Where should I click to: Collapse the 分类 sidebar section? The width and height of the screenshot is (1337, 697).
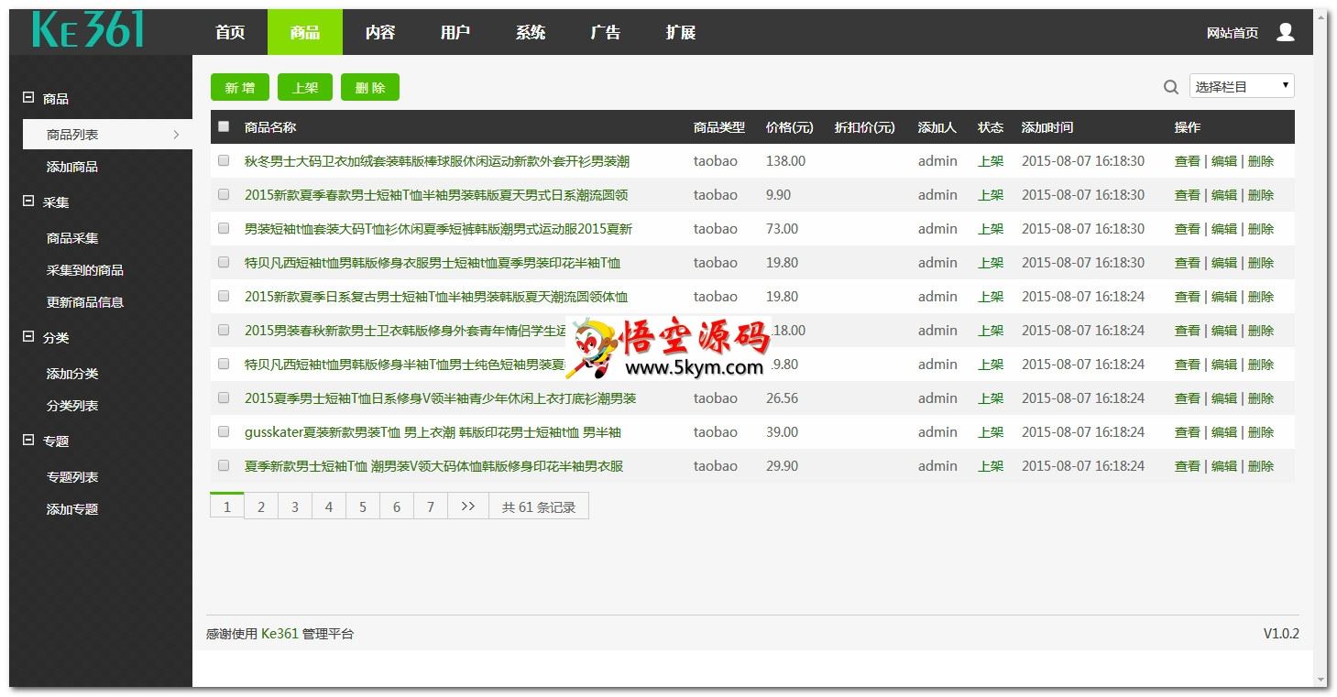click(x=28, y=336)
